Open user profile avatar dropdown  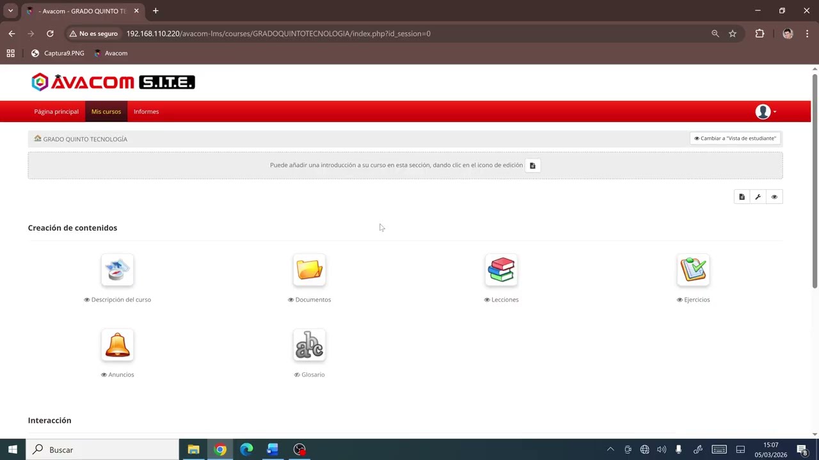tap(766, 112)
